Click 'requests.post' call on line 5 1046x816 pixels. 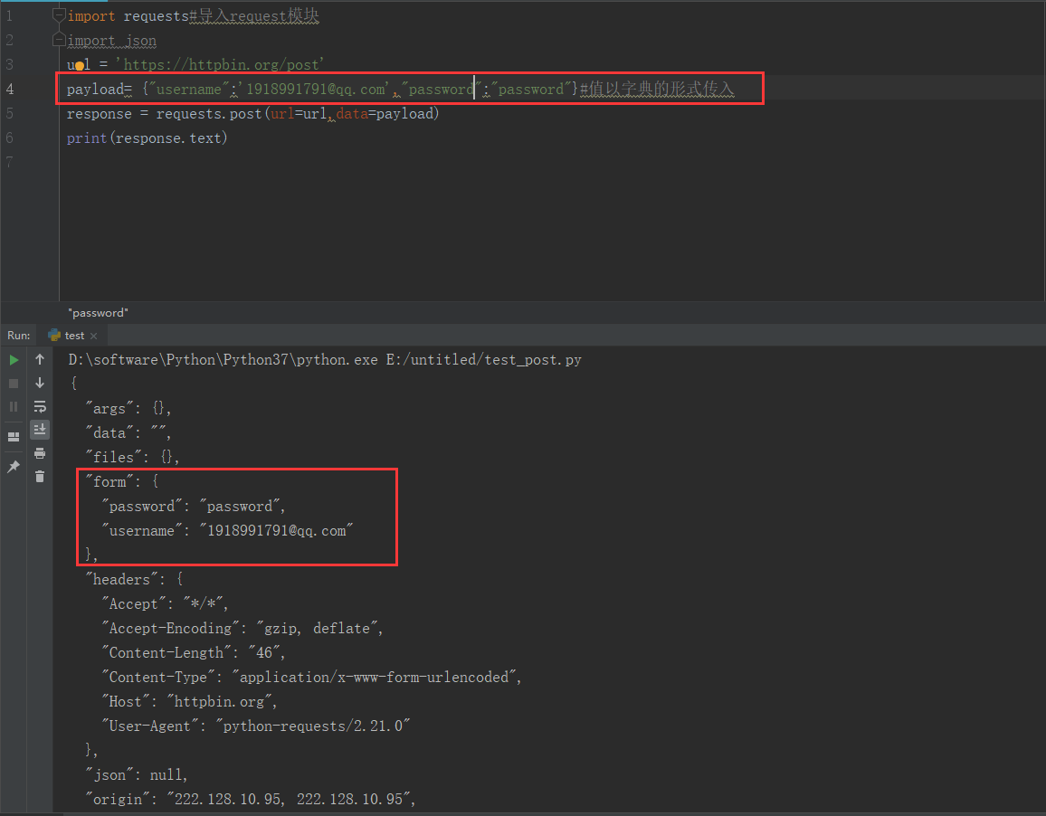(209, 113)
